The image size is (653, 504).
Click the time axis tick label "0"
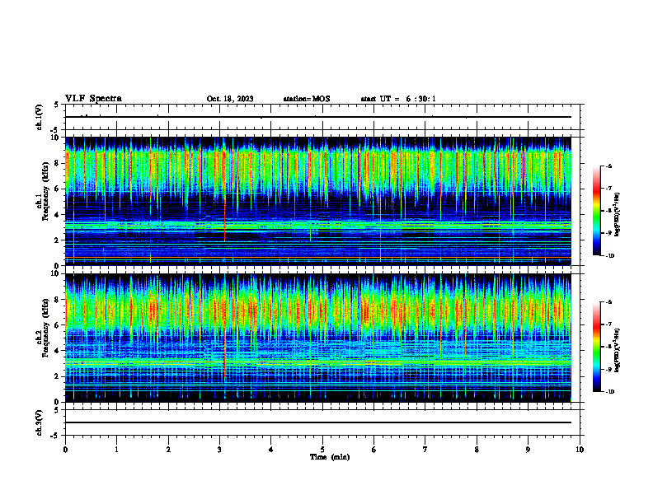[65, 450]
